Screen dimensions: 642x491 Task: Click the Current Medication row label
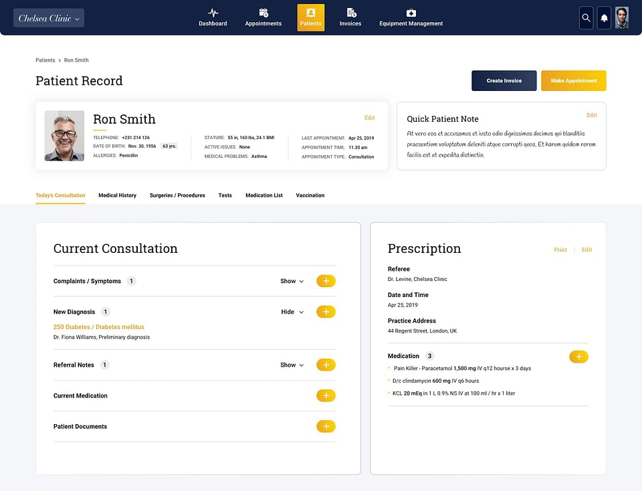pos(80,395)
